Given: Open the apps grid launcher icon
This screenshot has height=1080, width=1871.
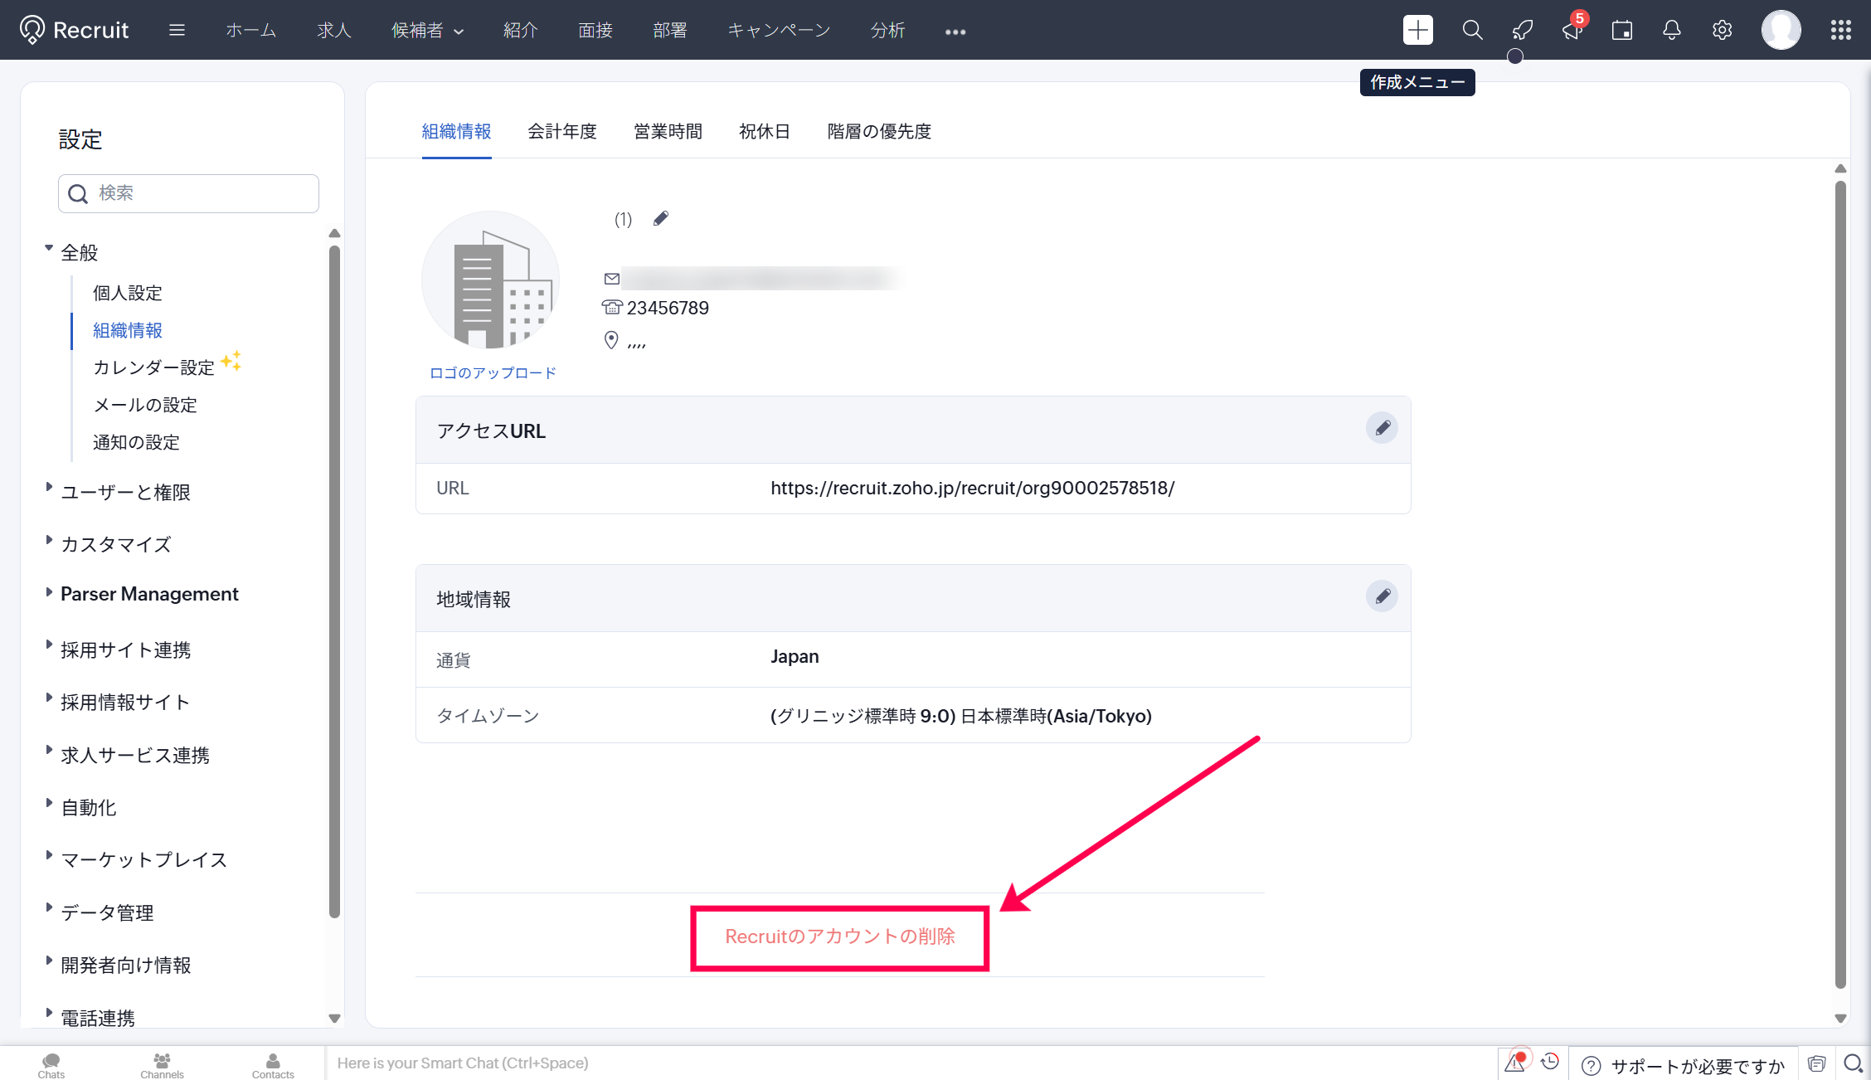Looking at the screenshot, I should (1840, 31).
